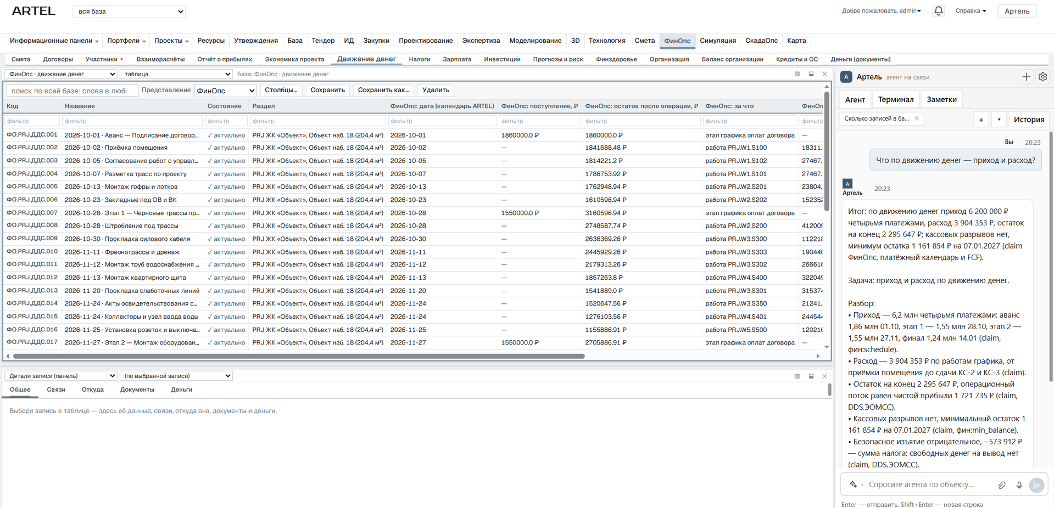1054x508 pixels.
Task: Open the Связи tab in record details
Action: point(56,390)
